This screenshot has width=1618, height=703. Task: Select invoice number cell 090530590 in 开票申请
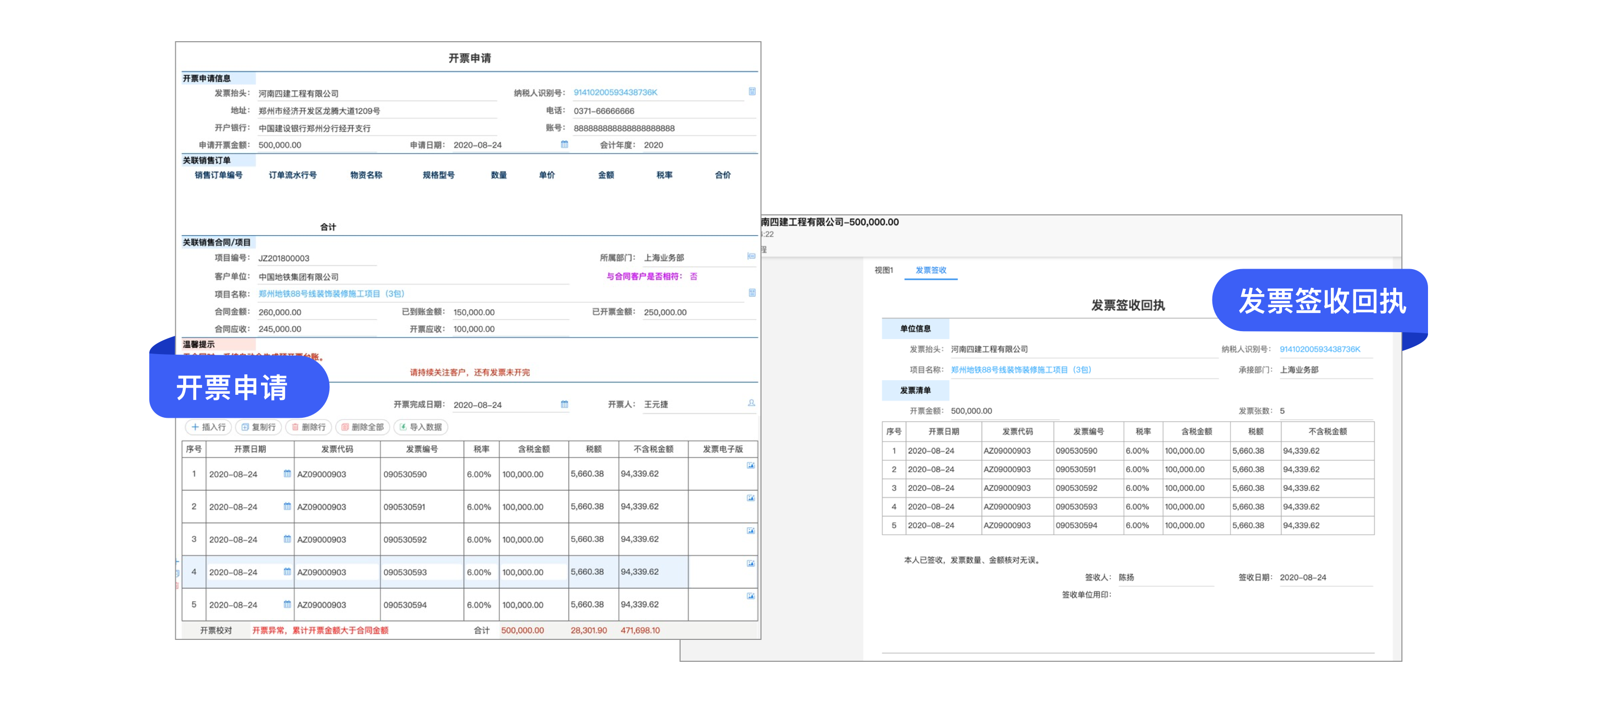pos(421,474)
